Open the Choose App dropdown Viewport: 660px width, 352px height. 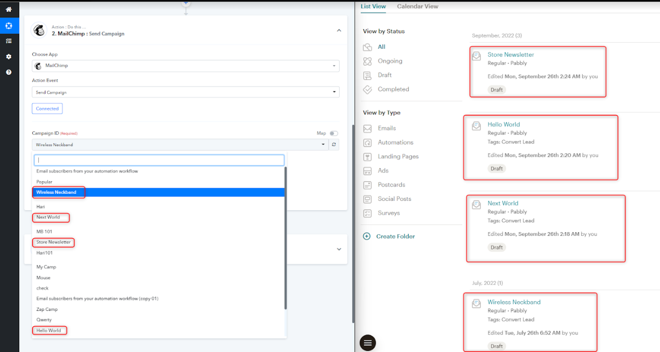(x=185, y=66)
